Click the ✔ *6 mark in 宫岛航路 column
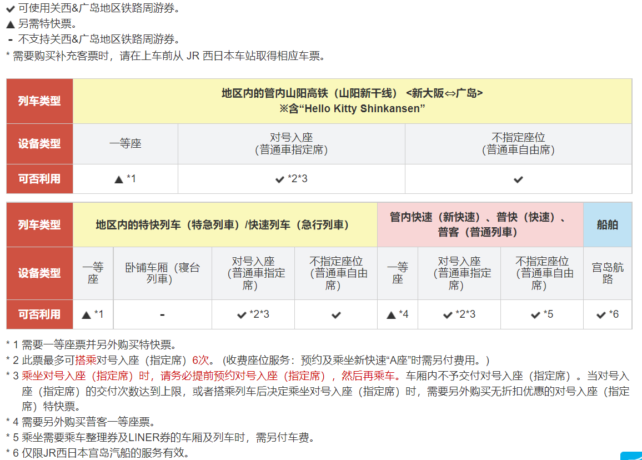The width and height of the screenshot is (642, 460). (x=608, y=314)
